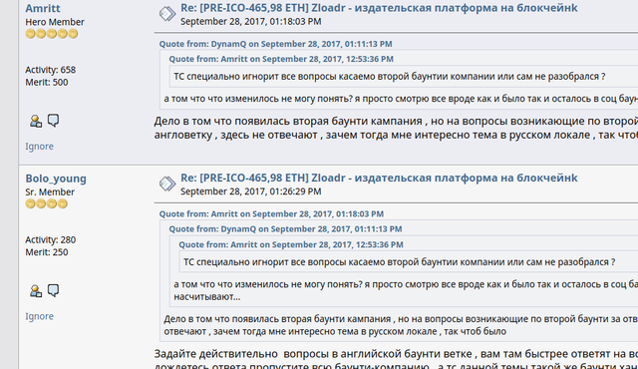Viewport: 638px width, 369px height.
Task: Open Amritt's user profile link
Action: (x=43, y=8)
